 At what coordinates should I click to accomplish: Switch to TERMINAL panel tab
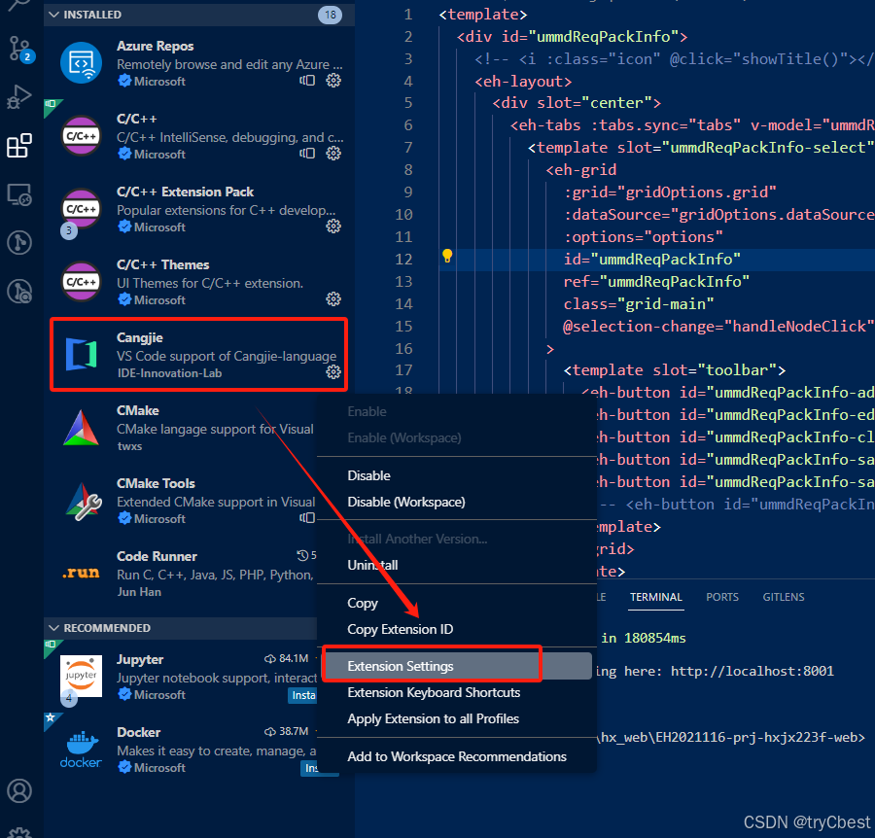click(x=655, y=597)
